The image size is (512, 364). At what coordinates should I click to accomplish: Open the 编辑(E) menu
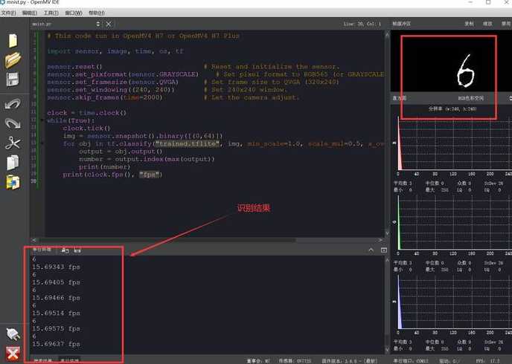(x=29, y=13)
